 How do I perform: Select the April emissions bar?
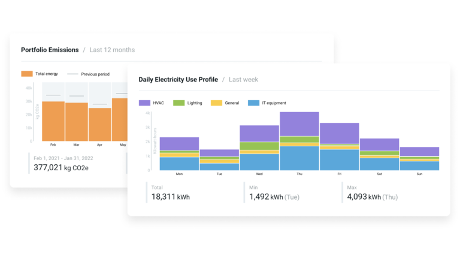point(99,124)
